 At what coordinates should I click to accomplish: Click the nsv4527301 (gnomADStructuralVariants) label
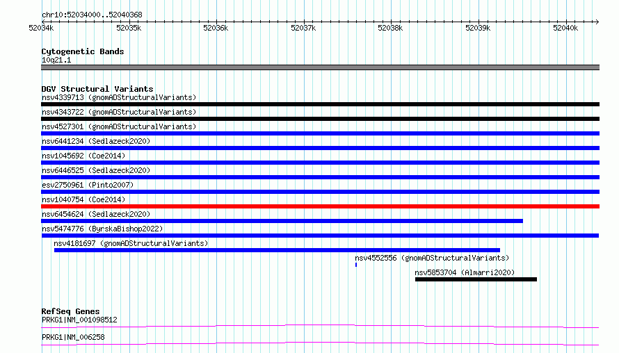119,126
